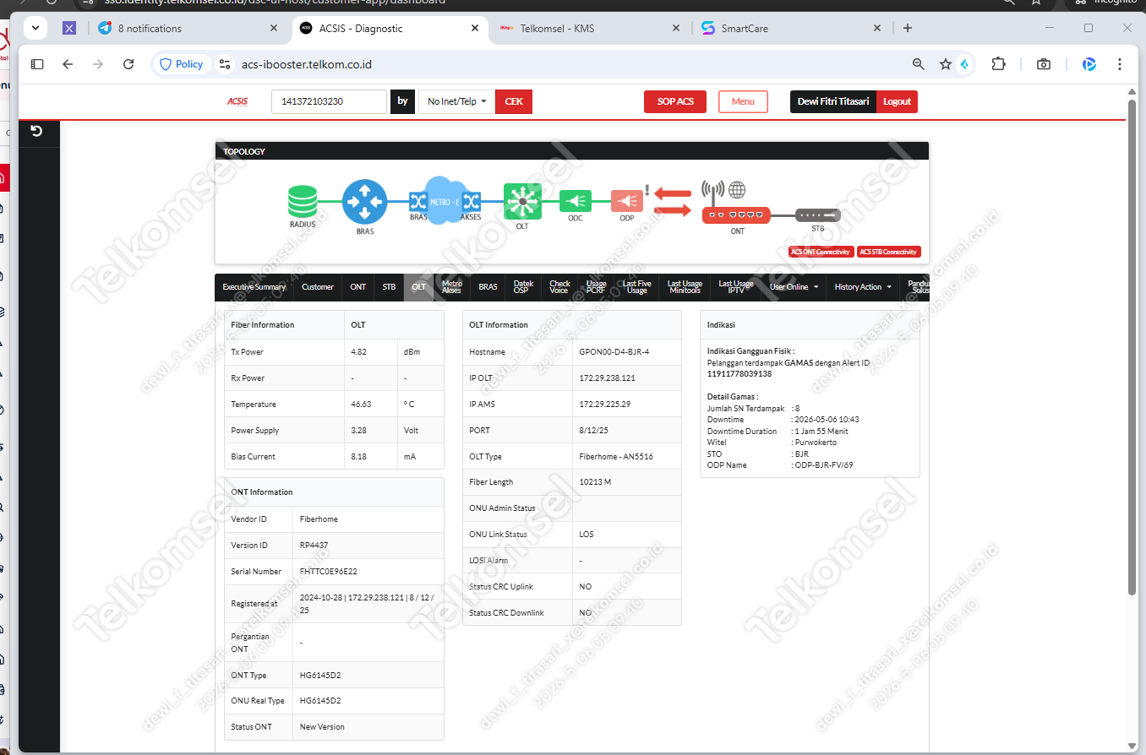Go forward using the browser forward arrow
1146x755 pixels.
pyautogui.click(x=98, y=64)
